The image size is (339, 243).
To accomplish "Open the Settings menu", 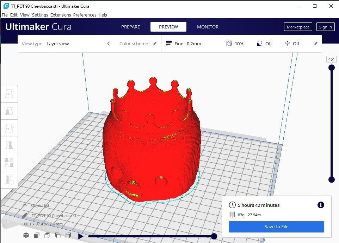I will (x=40, y=15).
